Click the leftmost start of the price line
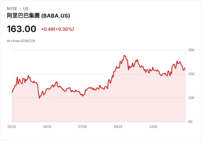 coord(12,92)
